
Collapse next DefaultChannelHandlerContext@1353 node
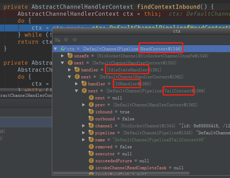[63, 63]
